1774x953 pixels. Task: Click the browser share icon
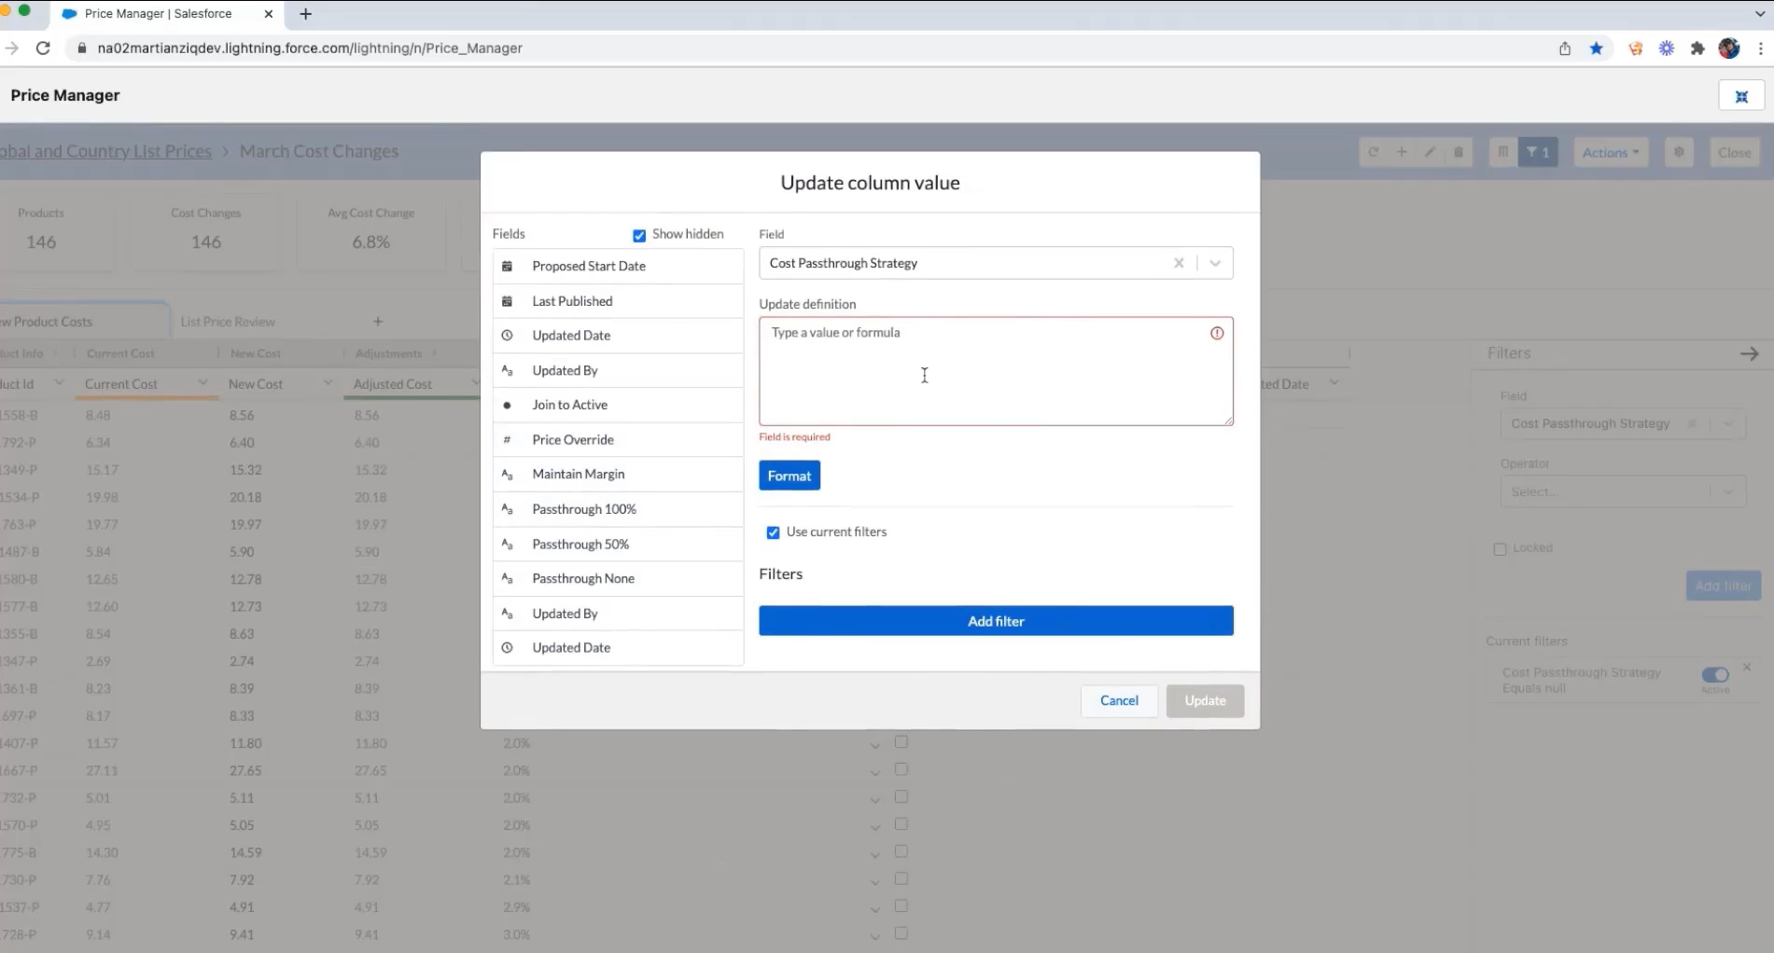coord(1565,48)
